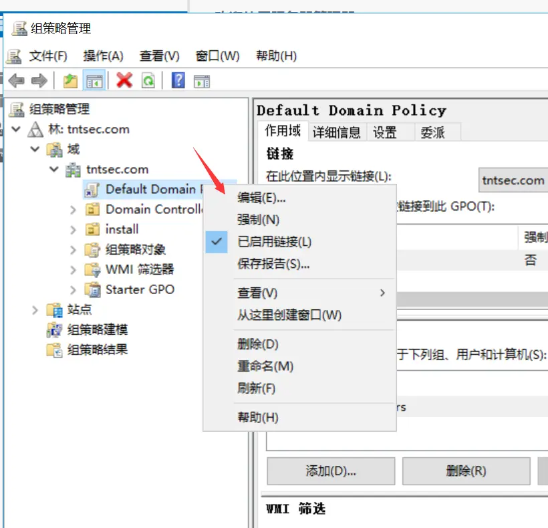Click the forest icon beside 林: tntsec.com
548x528 pixels.
point(35,129)
